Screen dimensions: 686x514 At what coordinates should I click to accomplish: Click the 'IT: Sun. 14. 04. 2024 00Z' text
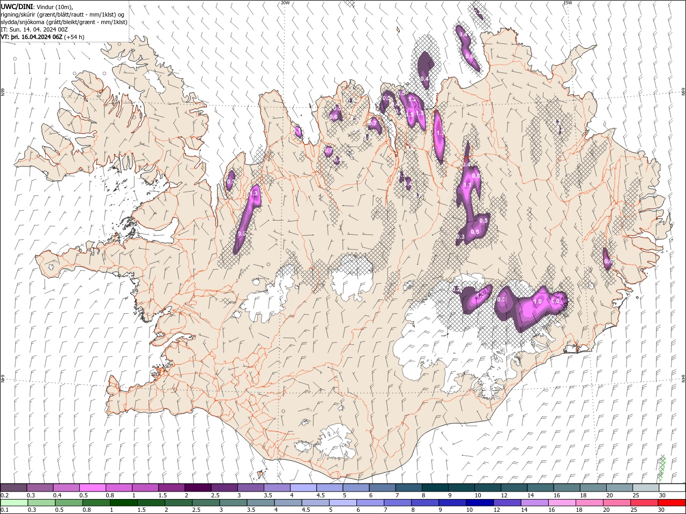pyautogui.click(x=34, y=29)
